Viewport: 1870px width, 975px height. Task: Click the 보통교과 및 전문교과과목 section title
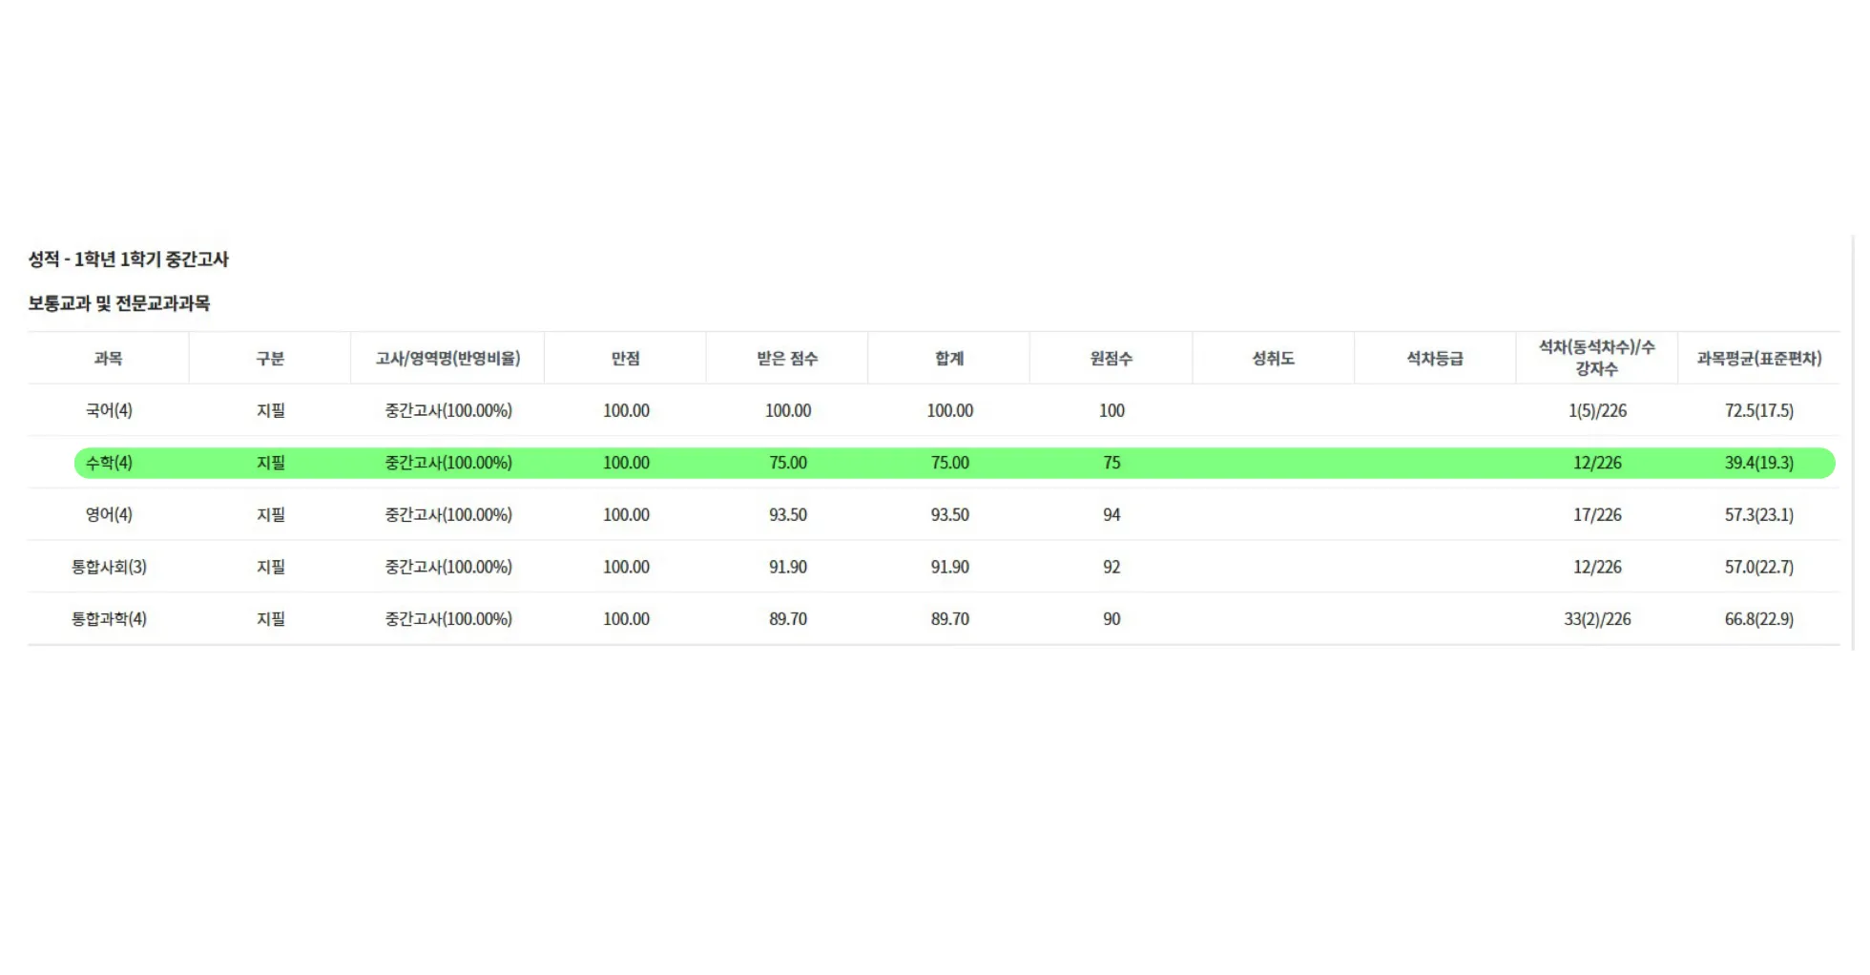click(119, 303)
